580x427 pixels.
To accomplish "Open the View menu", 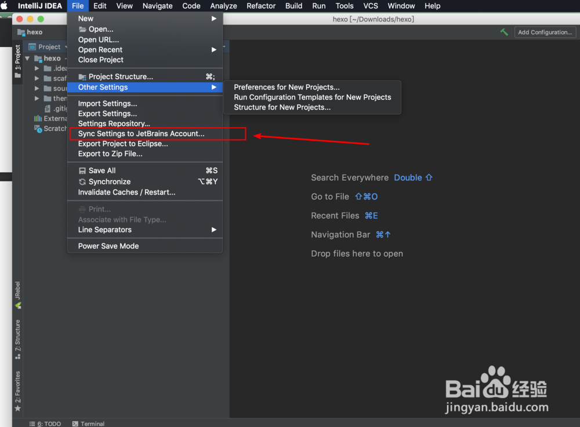I will point(125,6).
